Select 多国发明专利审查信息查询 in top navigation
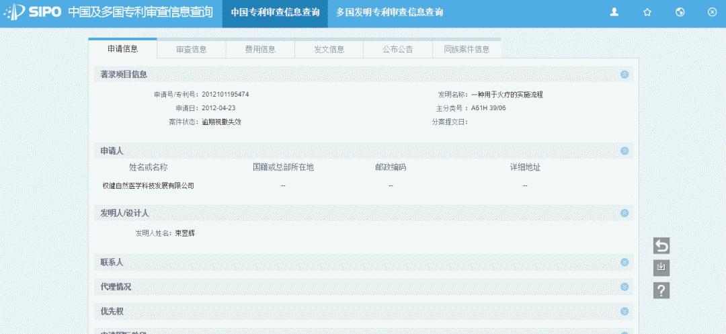The image size is (726, 334). click(389, 13)
